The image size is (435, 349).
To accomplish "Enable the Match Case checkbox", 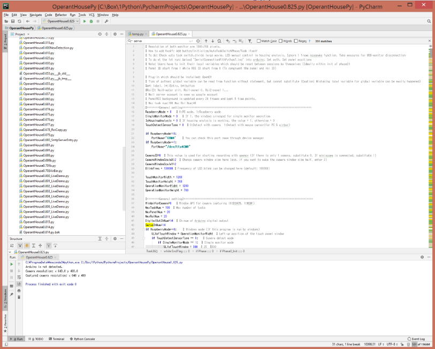I will [x=260, y=41].
